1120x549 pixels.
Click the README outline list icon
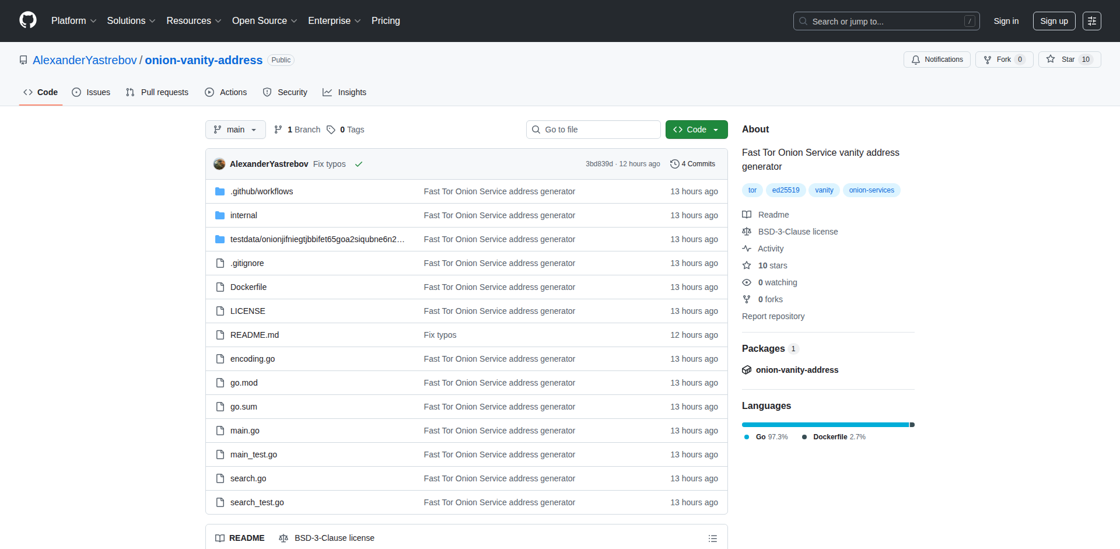[x=713, y=538]
